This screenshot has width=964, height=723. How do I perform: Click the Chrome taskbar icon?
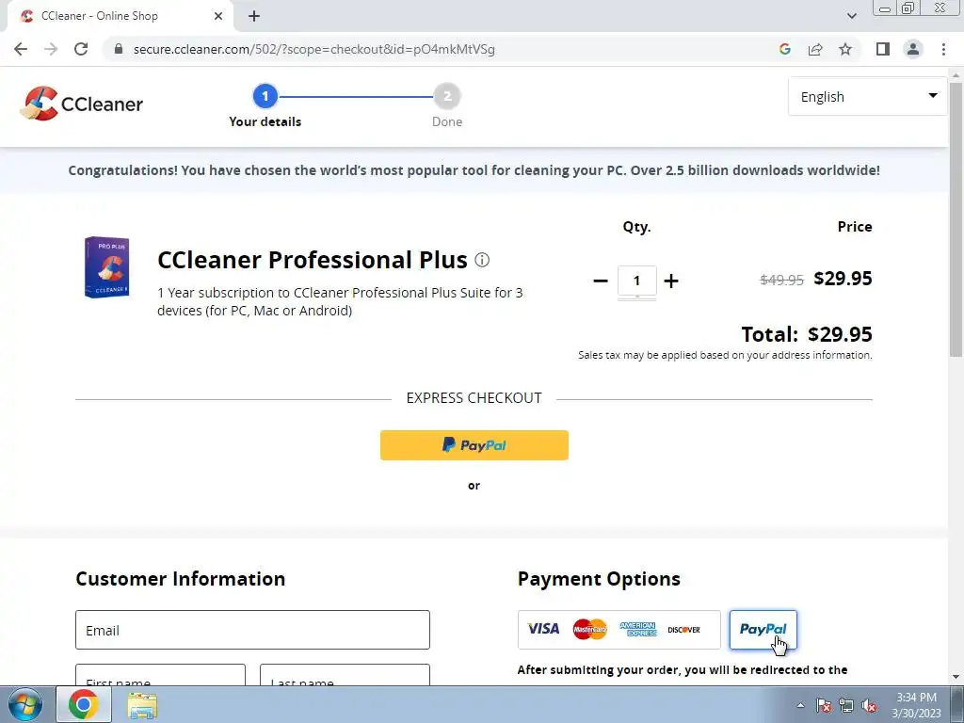point(84,704)
